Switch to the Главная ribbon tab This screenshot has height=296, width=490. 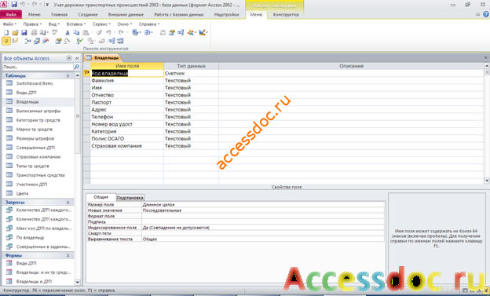[x=59, y=14]
